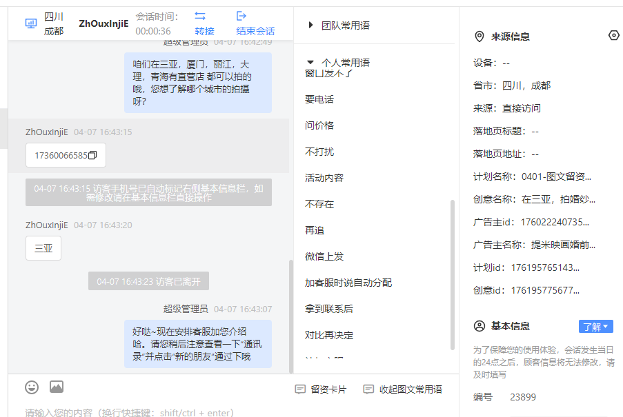Select the 不存在 quick phrase
The height and width of the screenshot is (417, 623).
(x=319, y=204)
